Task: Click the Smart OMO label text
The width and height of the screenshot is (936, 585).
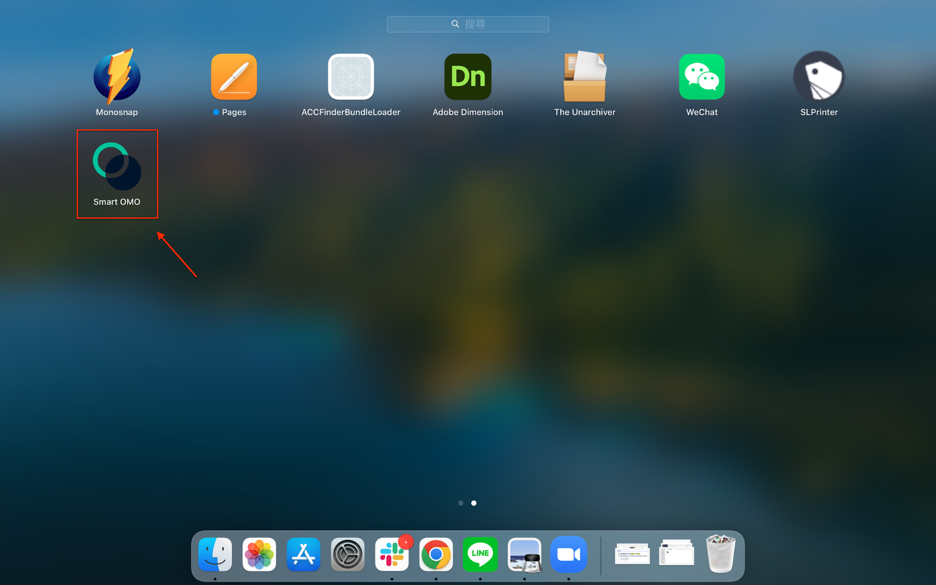Action: [x=117, y=202]
